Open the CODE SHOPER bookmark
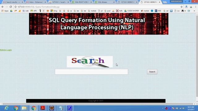 pos(131,11)
